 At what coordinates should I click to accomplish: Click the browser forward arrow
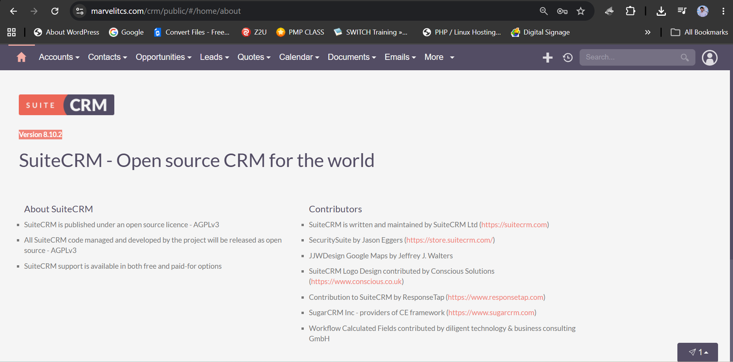click(x=34, y=11)
